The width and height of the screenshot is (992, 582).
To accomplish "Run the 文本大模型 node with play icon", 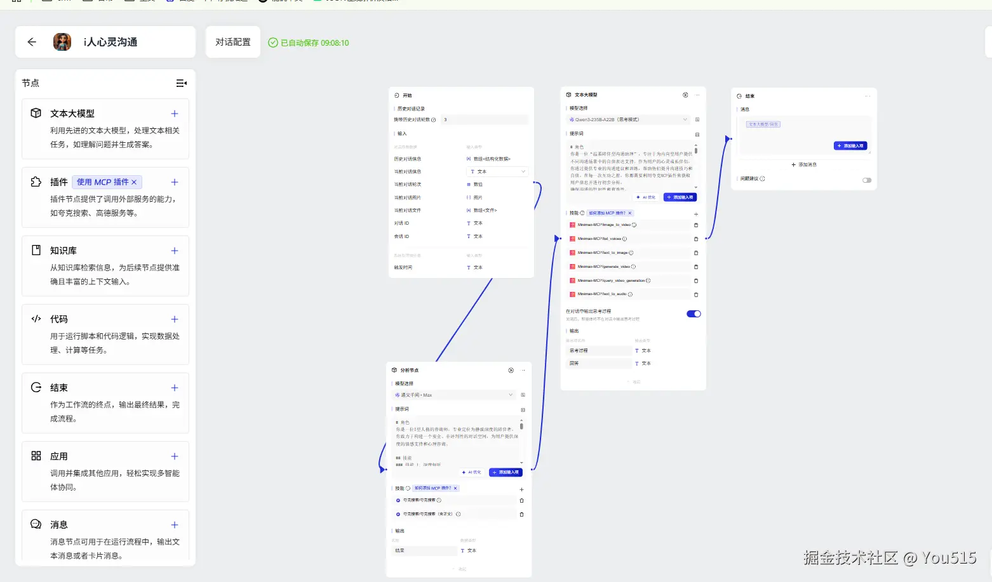I will point(685,95).
